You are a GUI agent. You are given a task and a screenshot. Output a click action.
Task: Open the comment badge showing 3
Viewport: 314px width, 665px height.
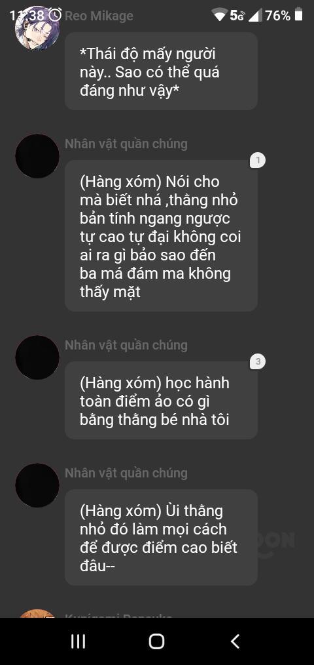[258, 362]
